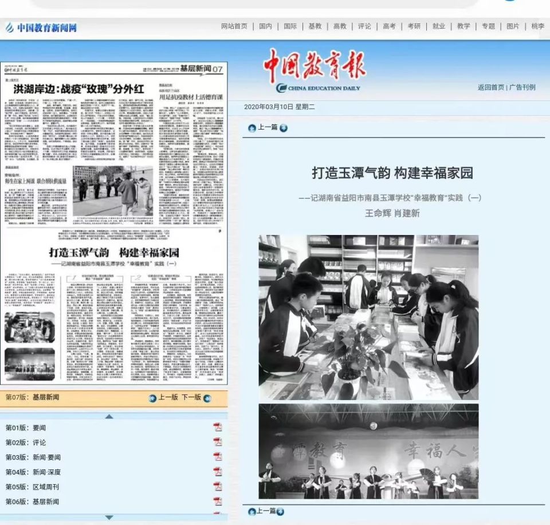Open the 高考 navigation menu item
This screenshot has height=525, width=550.
(x=388, y=26)
